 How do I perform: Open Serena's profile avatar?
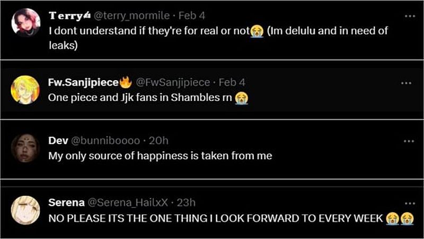25,210
